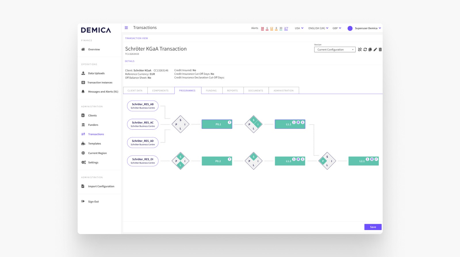Switch to the Client Data tab

point(135,91)
